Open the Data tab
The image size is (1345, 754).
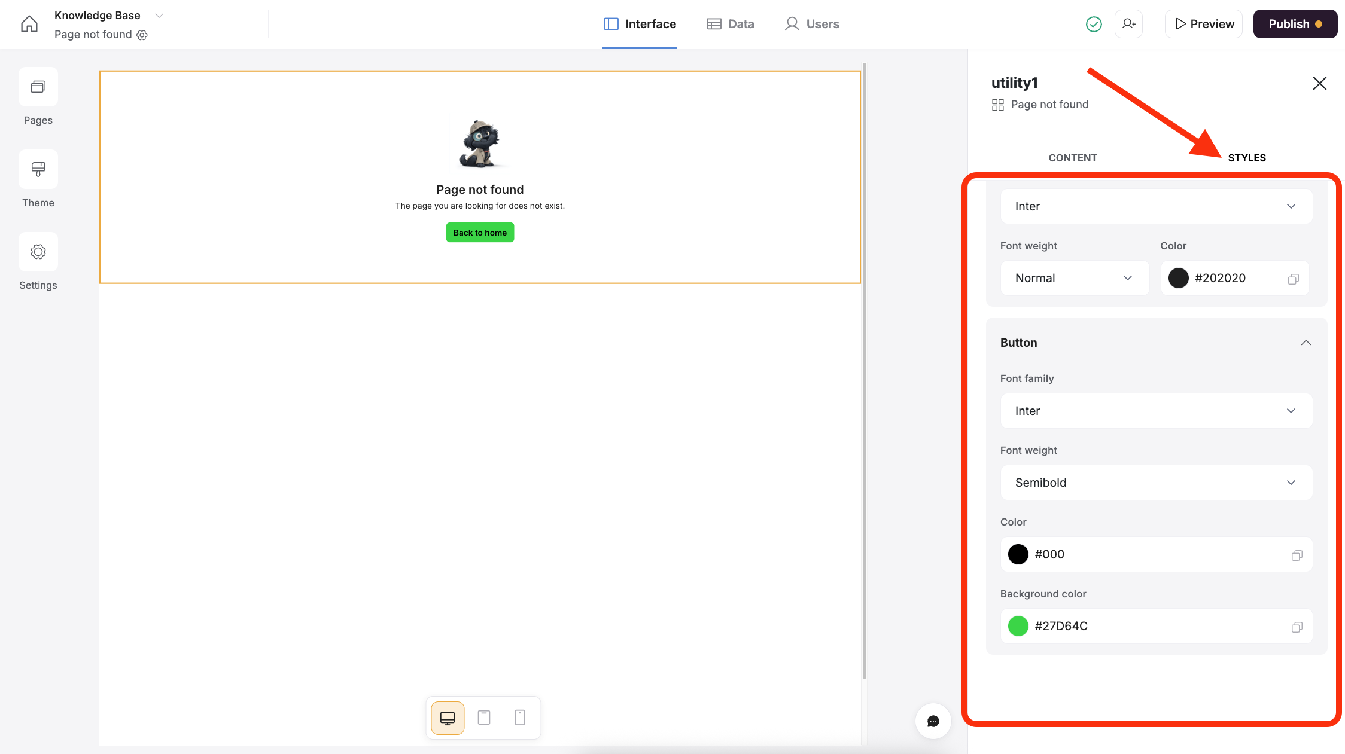coord(731,24)
